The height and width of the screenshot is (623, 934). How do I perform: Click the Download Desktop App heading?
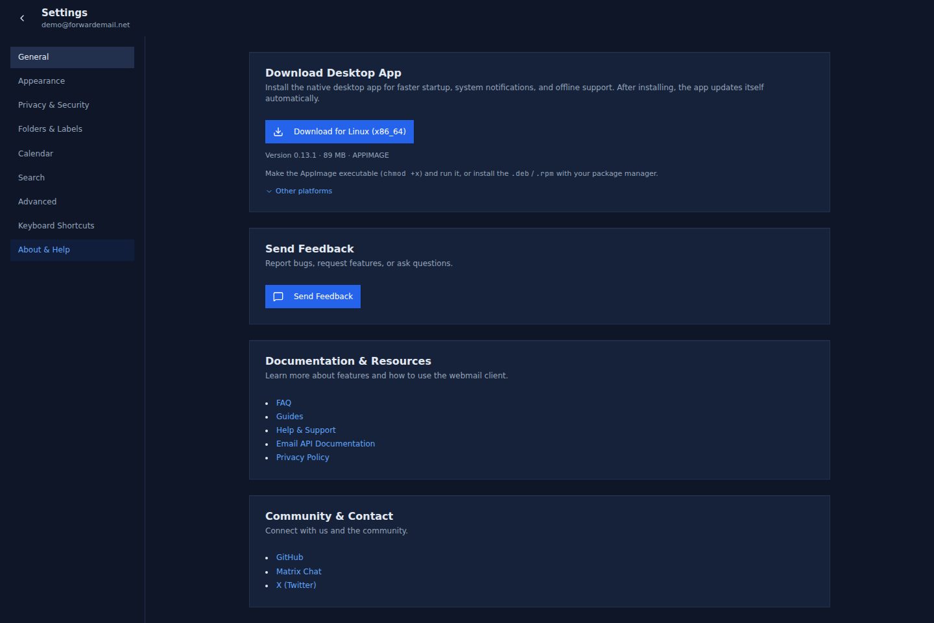tap(333, 73)
